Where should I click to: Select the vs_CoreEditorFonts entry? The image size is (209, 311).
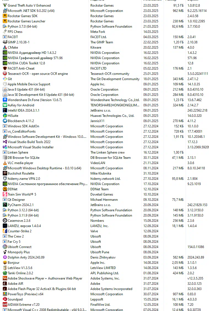[22, 131]
